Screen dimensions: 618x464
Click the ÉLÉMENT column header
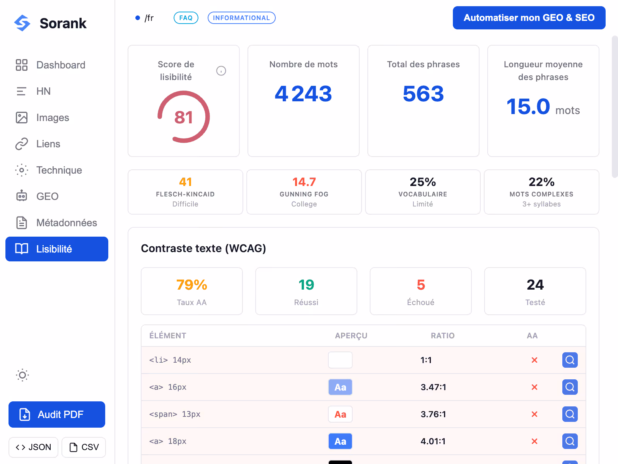click(168, 336)
